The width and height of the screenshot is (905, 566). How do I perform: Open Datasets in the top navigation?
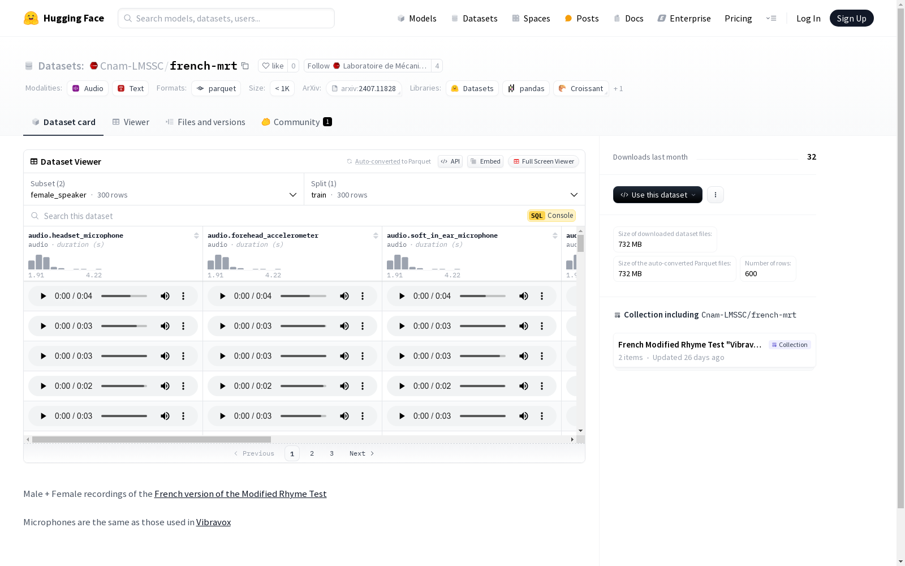click(x=474, y=18)
